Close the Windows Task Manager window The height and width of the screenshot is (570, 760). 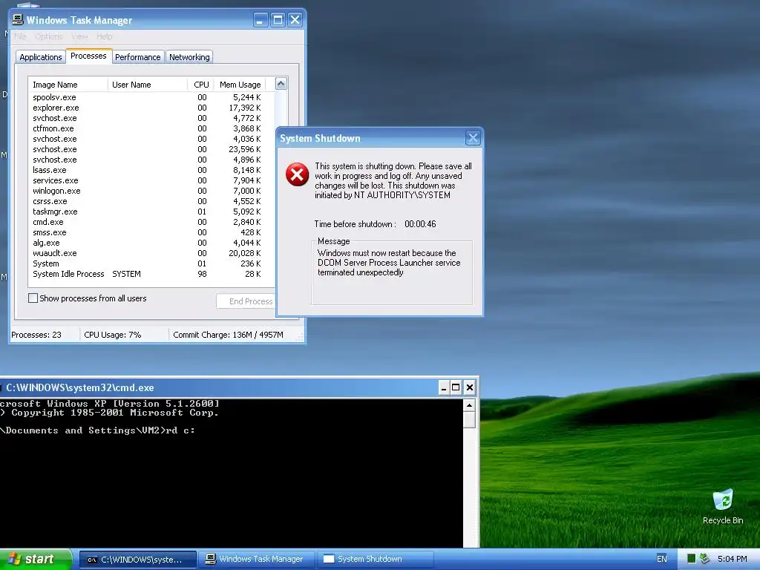click(x=295, y=20)
